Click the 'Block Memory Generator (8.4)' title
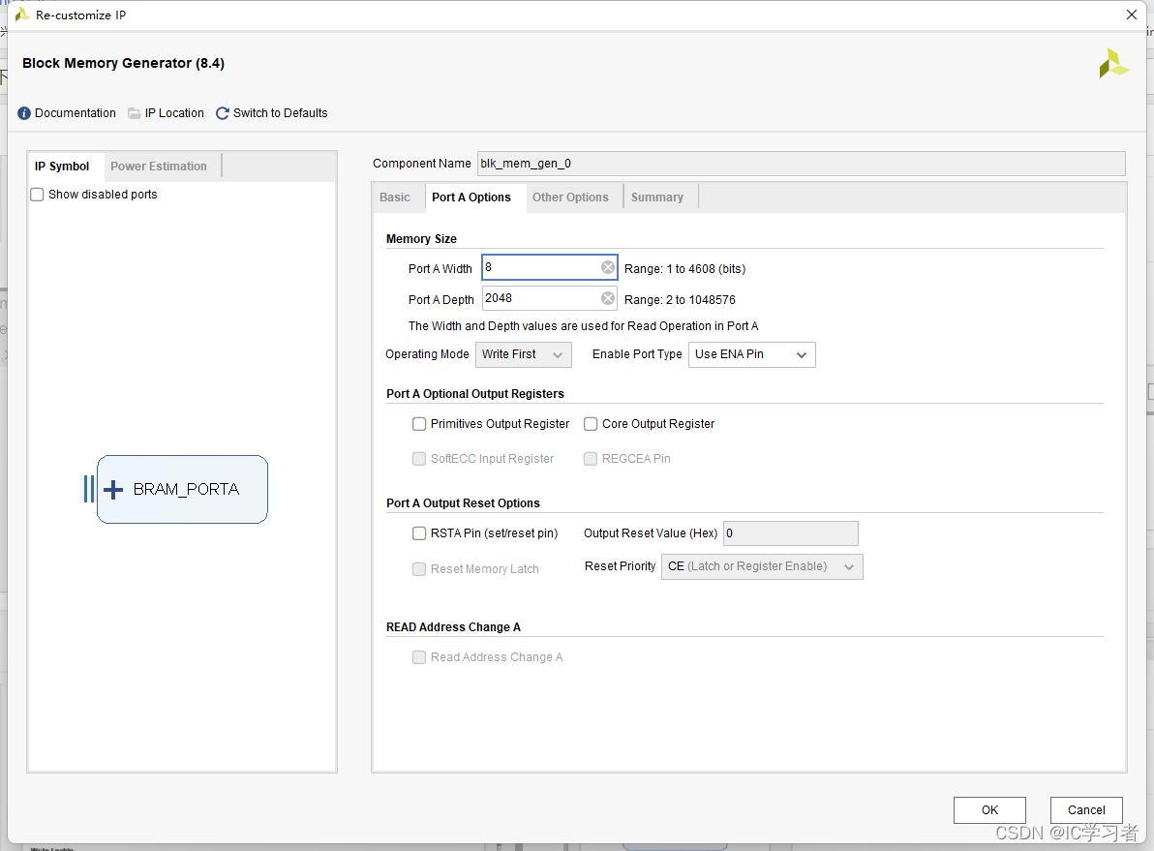The height and width of the screenshot is (851, 1154). pos(123,63)
